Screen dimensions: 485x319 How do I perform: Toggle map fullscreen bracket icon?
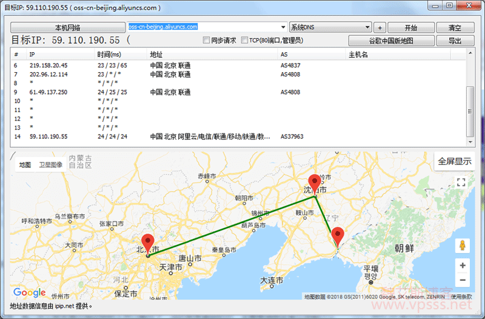coord(461,182)
